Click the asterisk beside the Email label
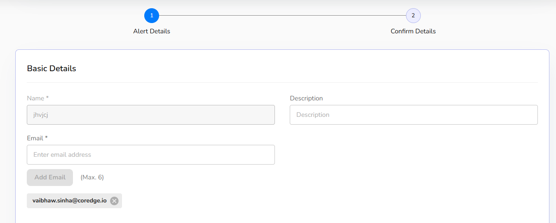Viewport: 556px width, 223px height. click(x=47, y=138)
